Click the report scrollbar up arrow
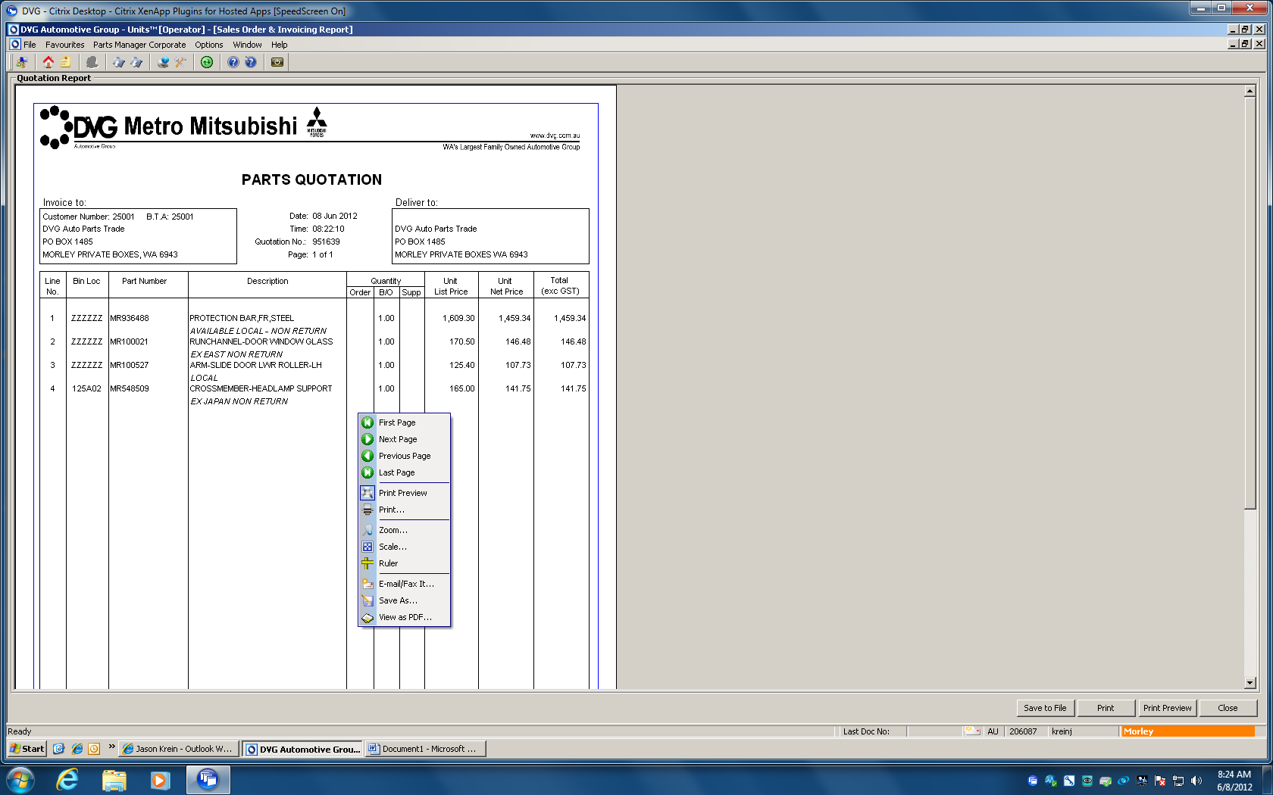 [x=1250, y=91]
